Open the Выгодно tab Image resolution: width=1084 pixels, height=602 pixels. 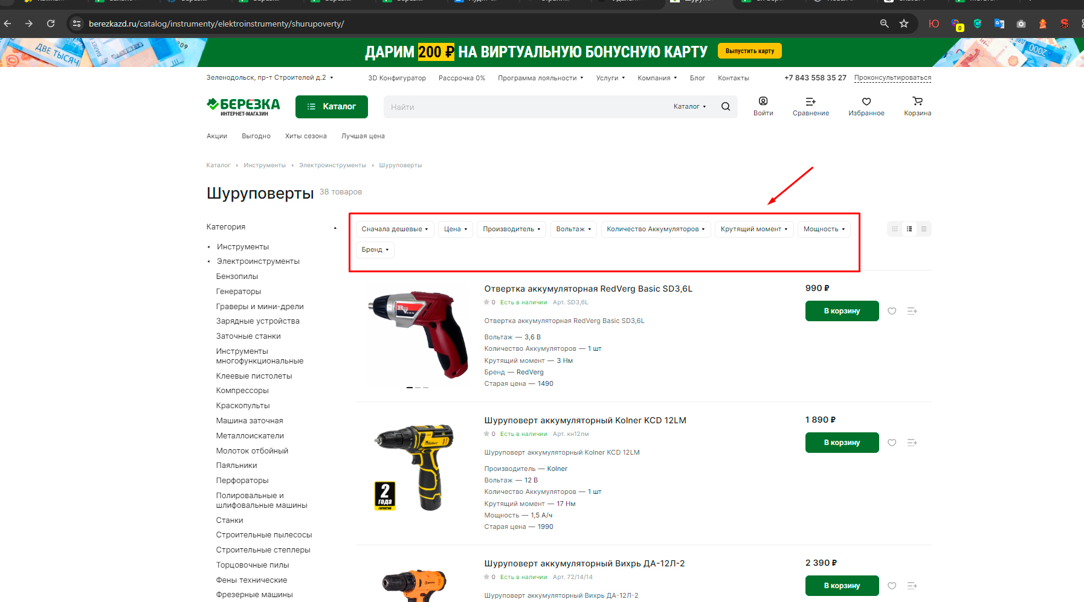(x=256, y=136)
